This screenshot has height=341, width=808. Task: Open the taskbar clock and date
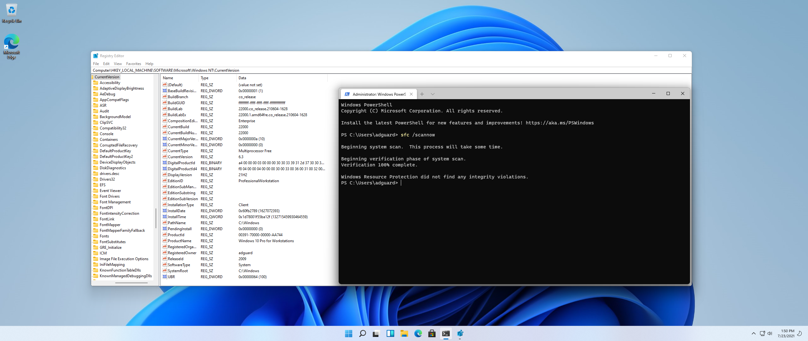(x=786, y=333)
